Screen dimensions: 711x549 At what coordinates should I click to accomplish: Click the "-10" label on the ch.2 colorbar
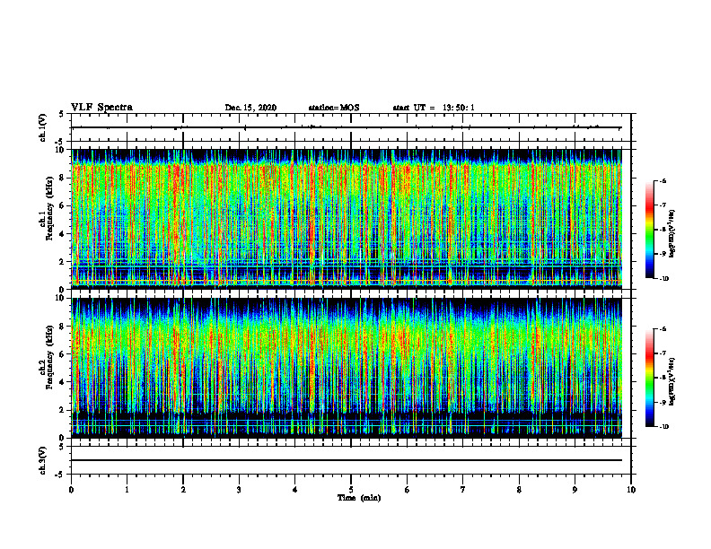[663, 427]
